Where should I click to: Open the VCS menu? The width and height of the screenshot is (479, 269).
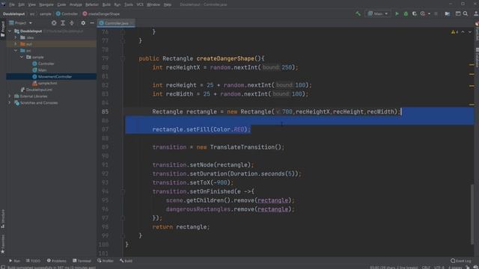point(140,4)
